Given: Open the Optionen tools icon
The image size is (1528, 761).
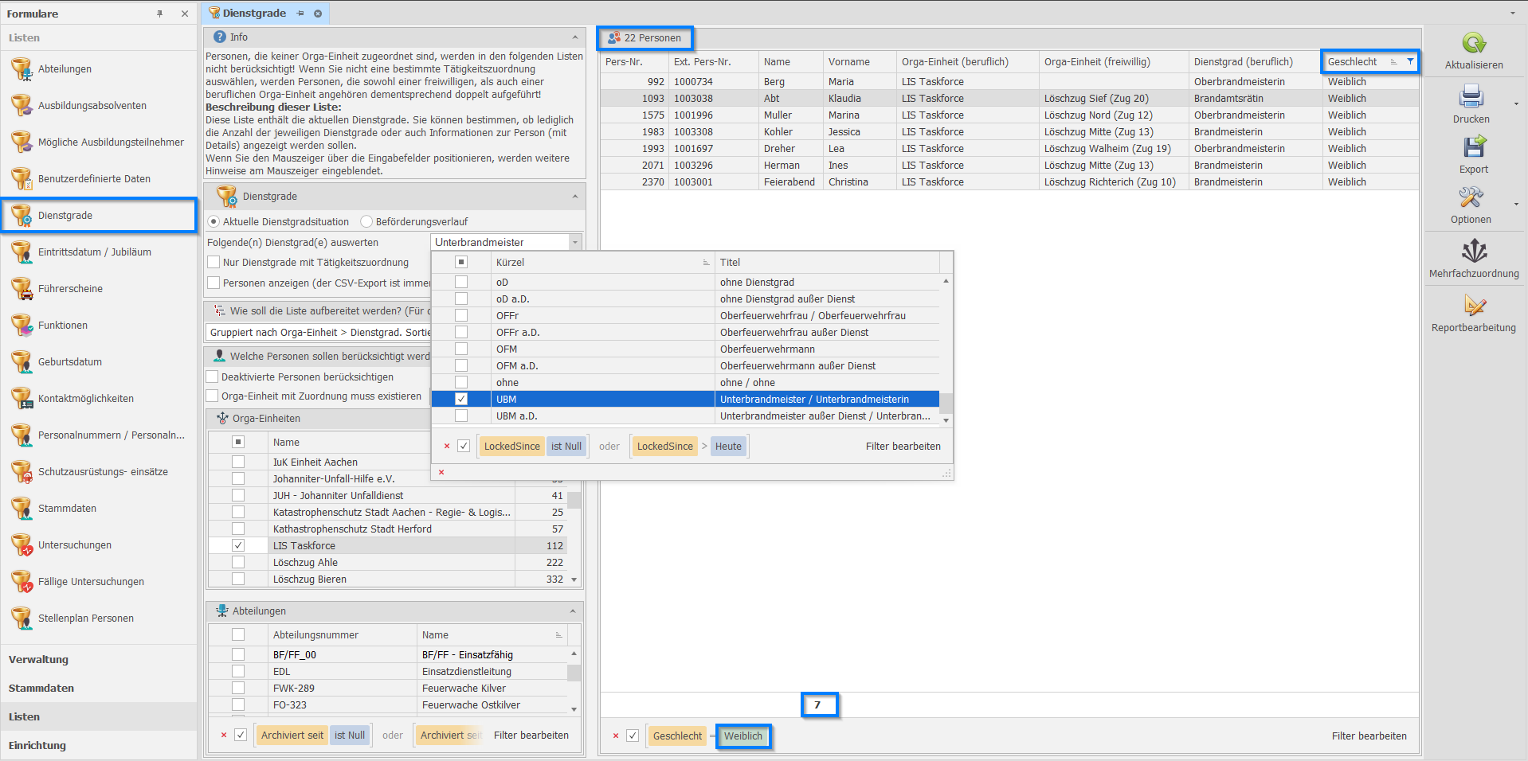Looking at the screenshot, I should click(1470, 198).
